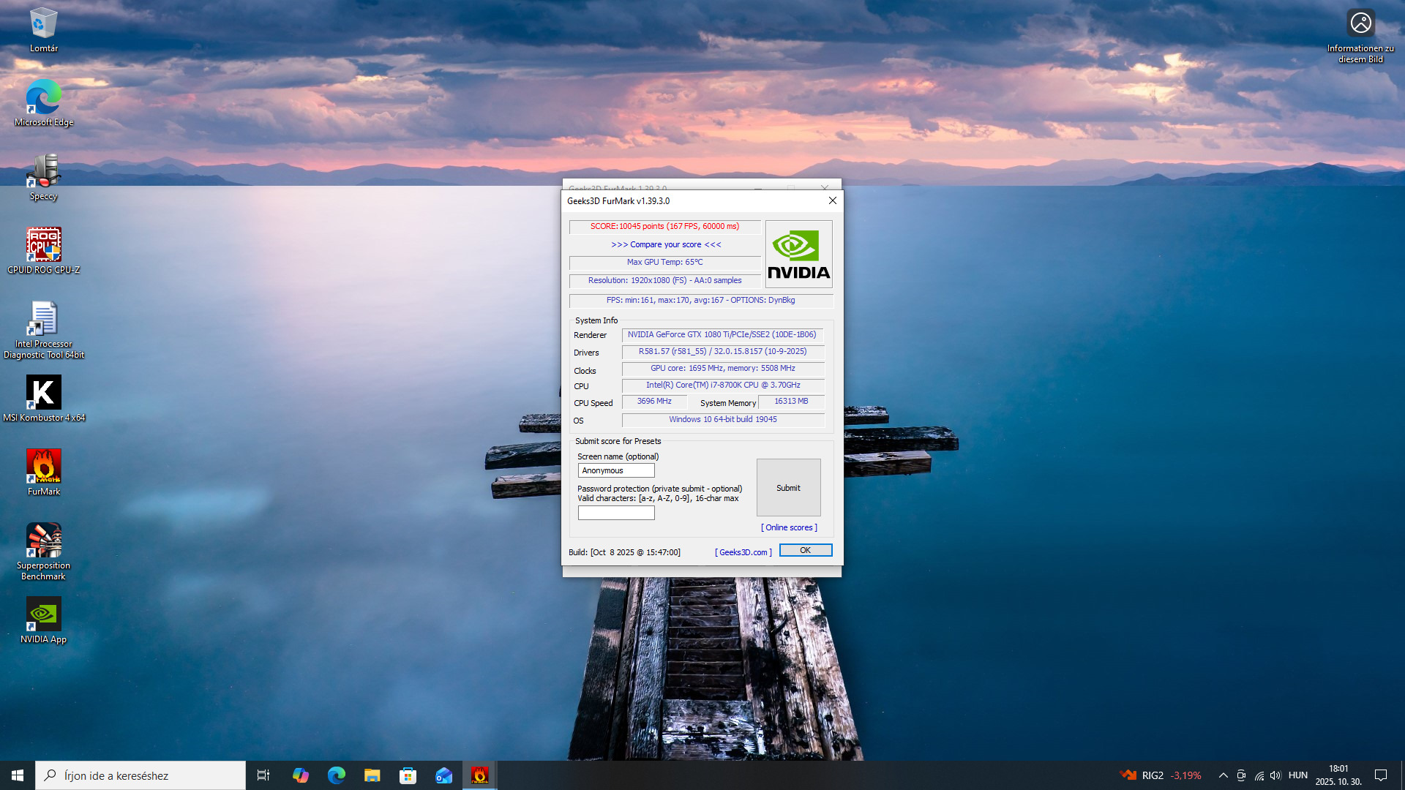Open Intel Processor Diagnostic Tool shortcut

(x=44, y=319)
